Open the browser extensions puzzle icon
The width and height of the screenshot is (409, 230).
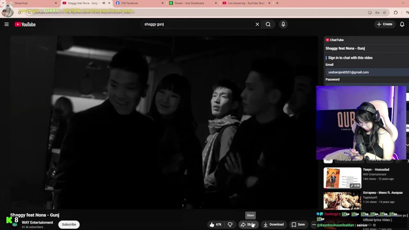[396, 13]
